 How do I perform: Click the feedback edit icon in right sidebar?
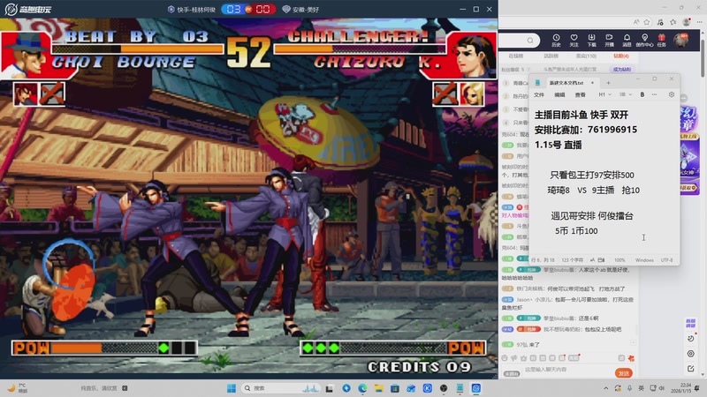point(691,369)
